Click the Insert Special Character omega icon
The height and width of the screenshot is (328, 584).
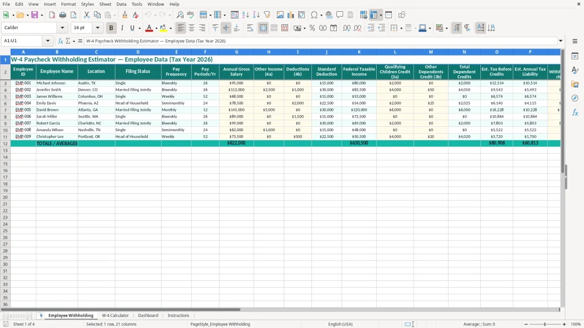[314, 15]
